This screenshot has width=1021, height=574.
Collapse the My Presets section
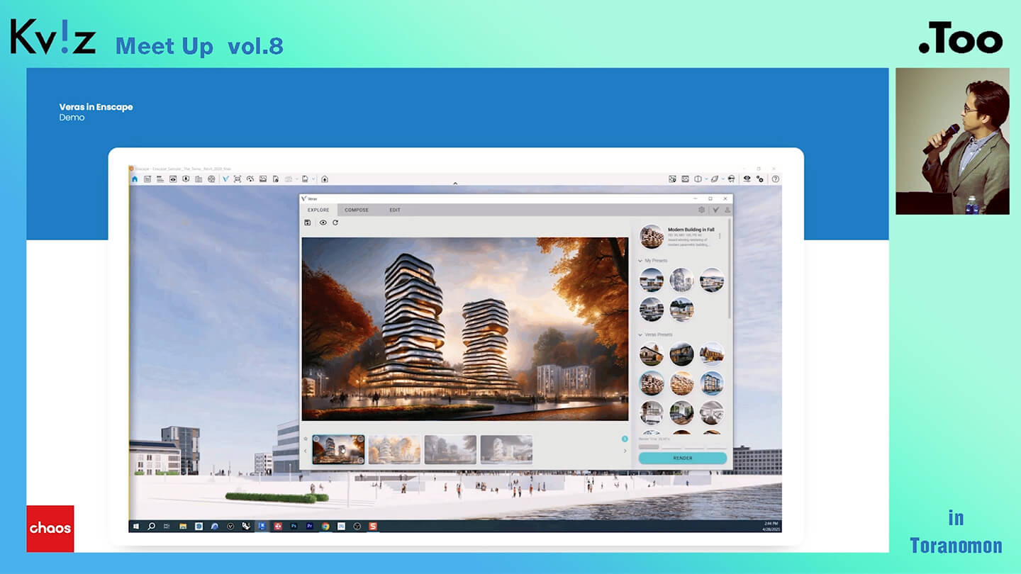[641, 261]
